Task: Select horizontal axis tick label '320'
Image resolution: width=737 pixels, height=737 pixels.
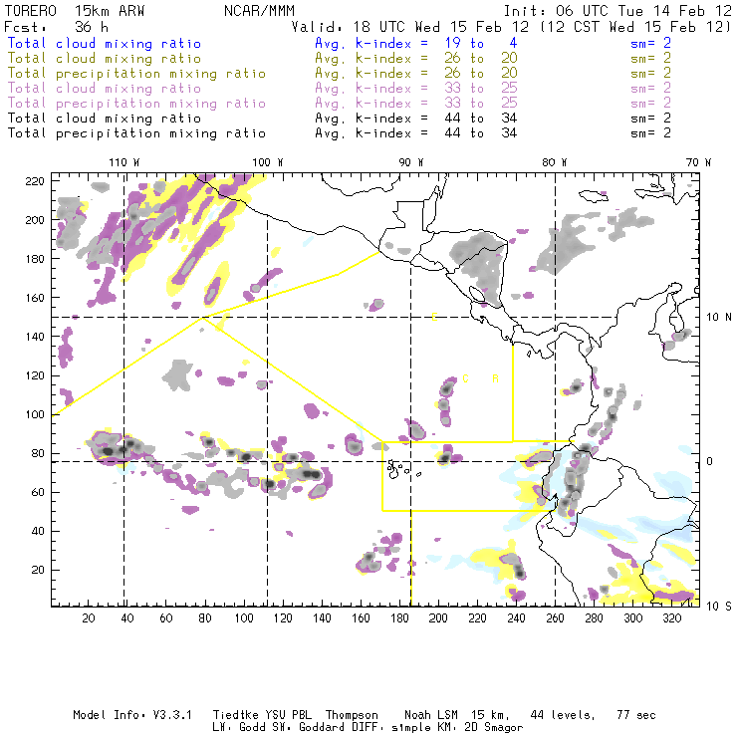Action: click(672, 618)
